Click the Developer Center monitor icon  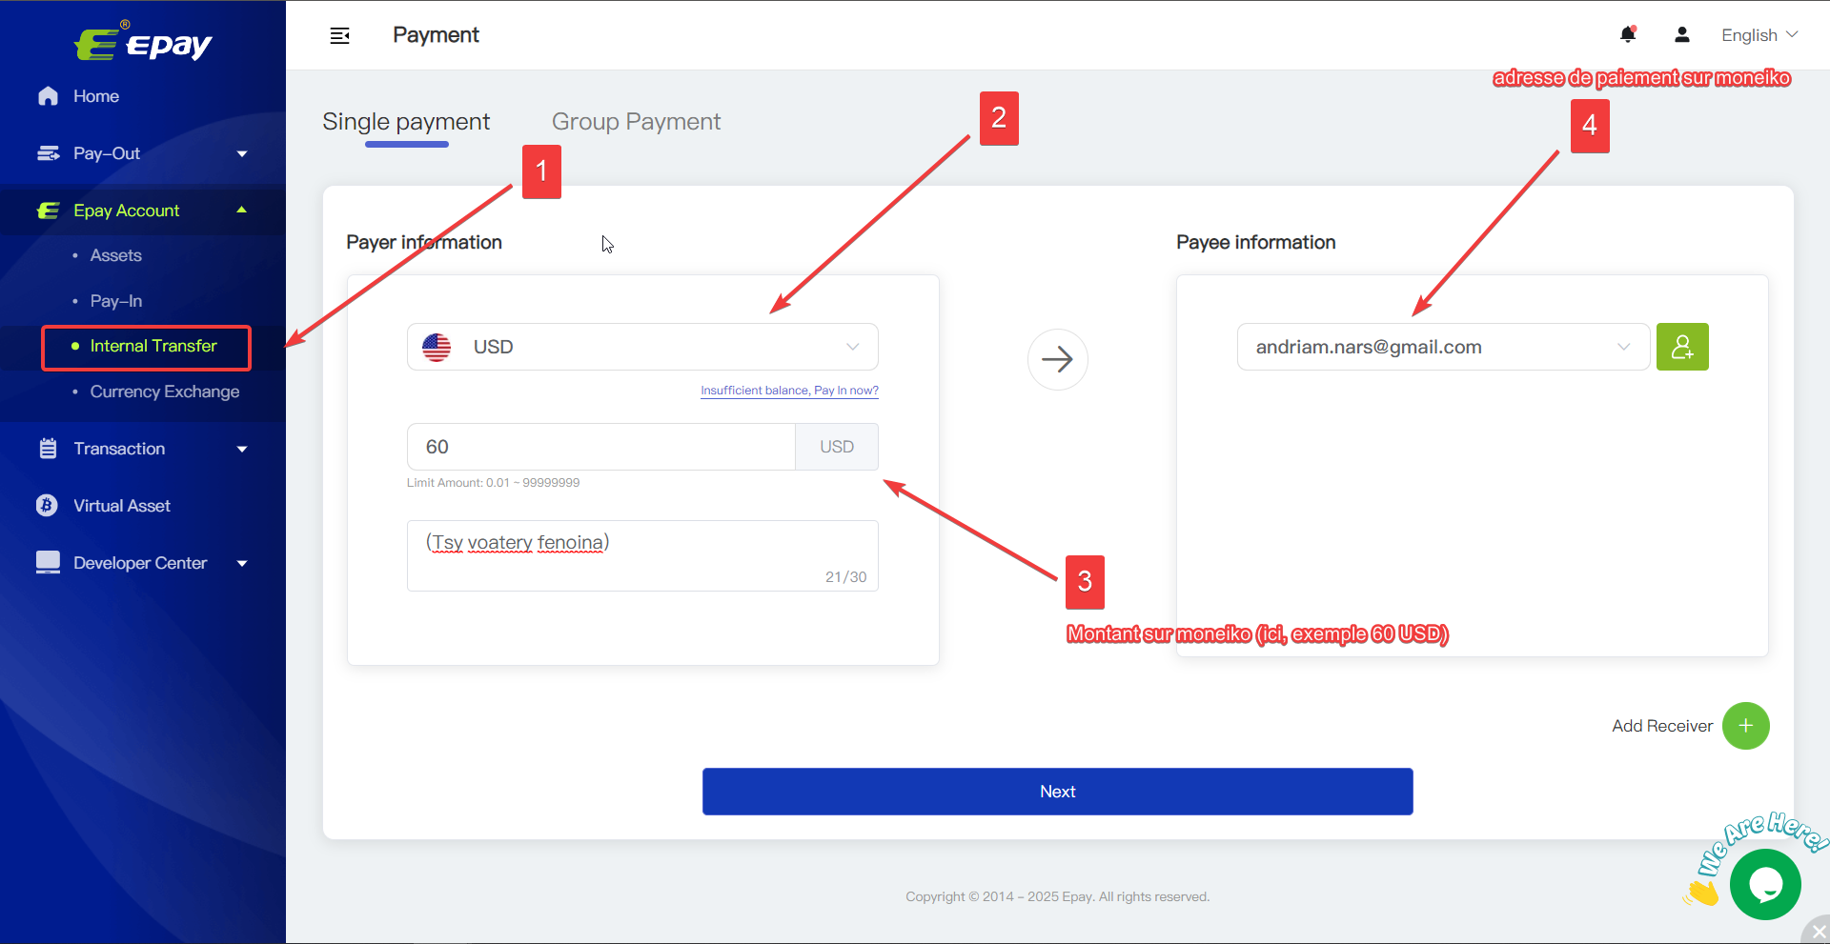pyautogui.click(x=48, y=562)
